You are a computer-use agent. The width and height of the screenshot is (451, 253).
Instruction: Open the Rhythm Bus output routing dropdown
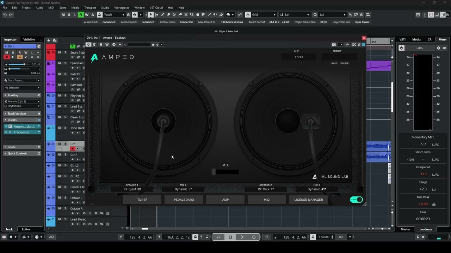tap(22, 106)
